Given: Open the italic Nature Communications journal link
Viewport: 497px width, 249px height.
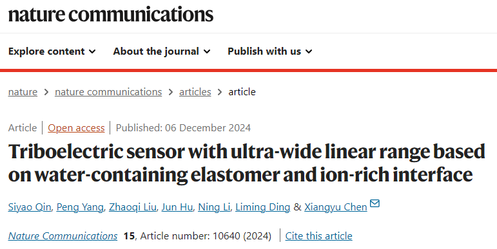Looking at the screenshot, I should tap(63, 235).
